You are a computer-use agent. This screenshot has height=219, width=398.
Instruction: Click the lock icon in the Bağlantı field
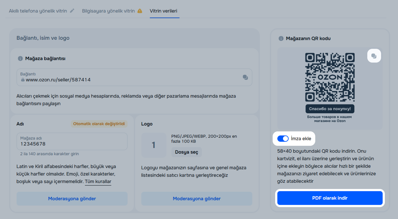click(x=23, y=80)
